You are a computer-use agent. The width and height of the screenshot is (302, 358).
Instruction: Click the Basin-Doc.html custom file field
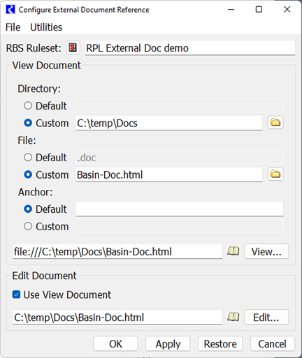[169, 174]
